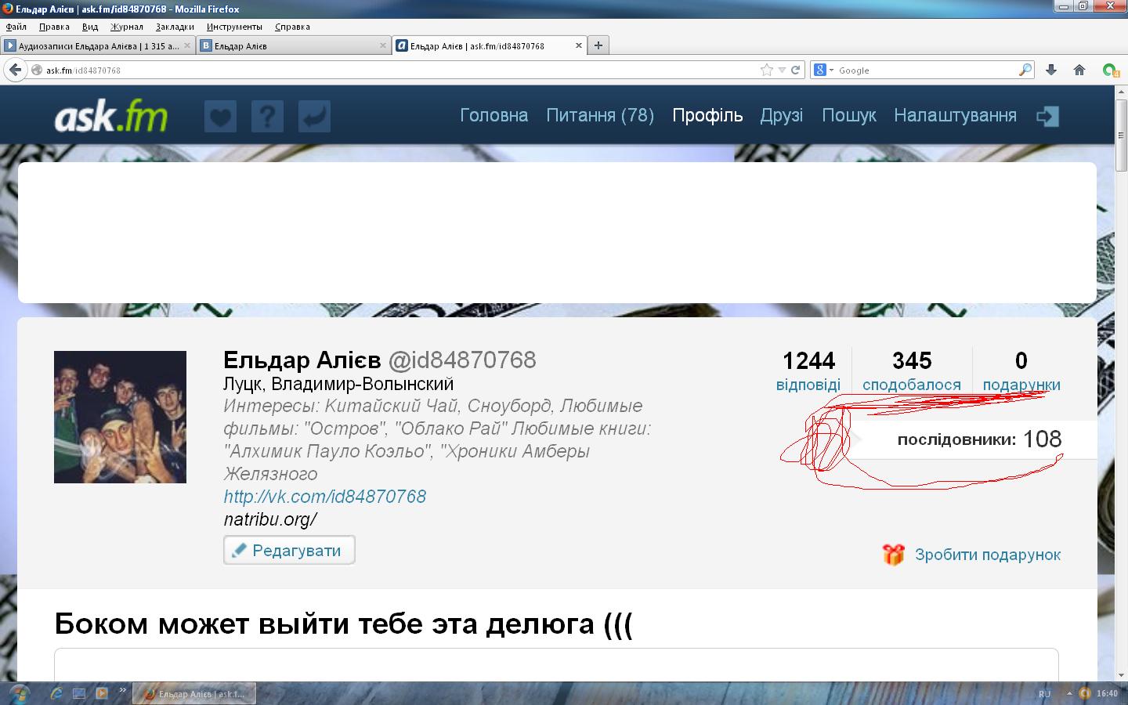Open the Вид menu
Screen dimensions: 1128x705
pos(90,27)
